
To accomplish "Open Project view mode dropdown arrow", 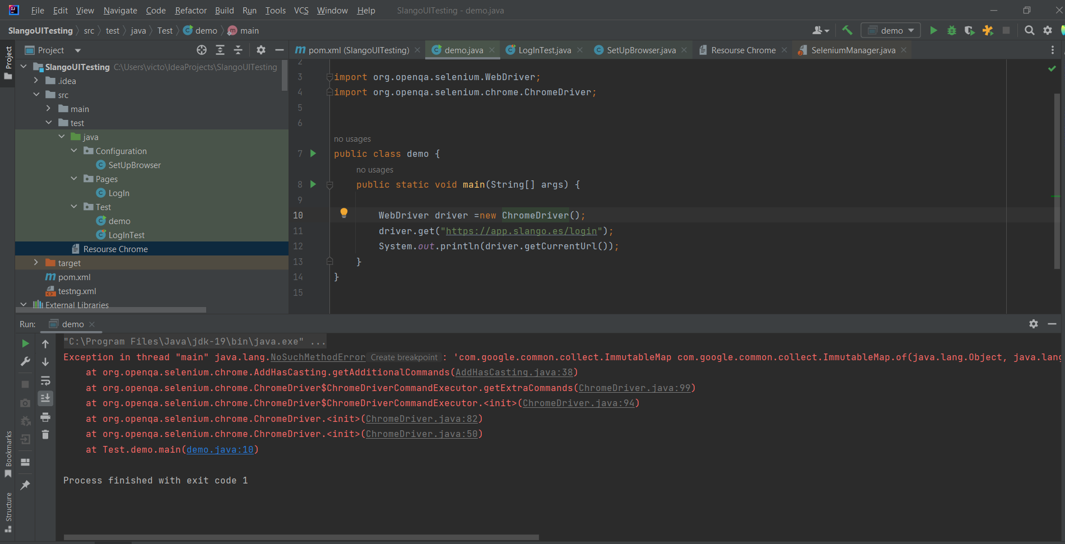I will [78, 50].
